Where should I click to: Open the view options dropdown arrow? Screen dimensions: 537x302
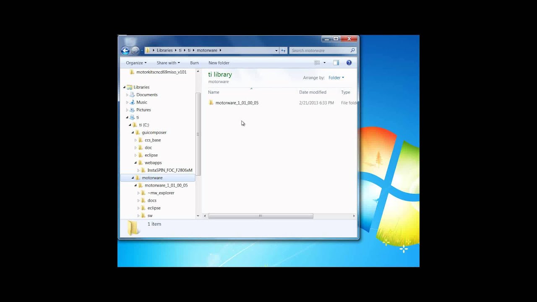[324, 63]
